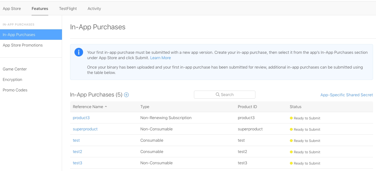Click yellow status dot for test3
The width and height of the screenshot is (376, 171).
coord(291,163)
